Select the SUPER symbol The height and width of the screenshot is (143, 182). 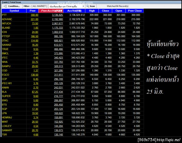[x=6, y=96]
